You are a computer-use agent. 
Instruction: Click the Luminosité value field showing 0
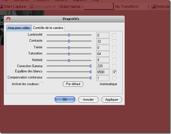[x=103, y=35]
